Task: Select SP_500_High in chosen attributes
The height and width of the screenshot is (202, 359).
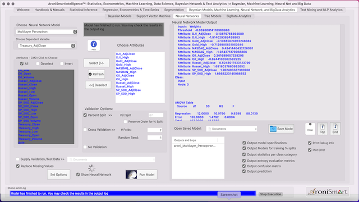Action: point(125,94)
